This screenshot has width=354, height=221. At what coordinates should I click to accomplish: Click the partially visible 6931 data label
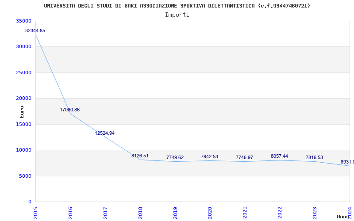click(x=347, y=162)
